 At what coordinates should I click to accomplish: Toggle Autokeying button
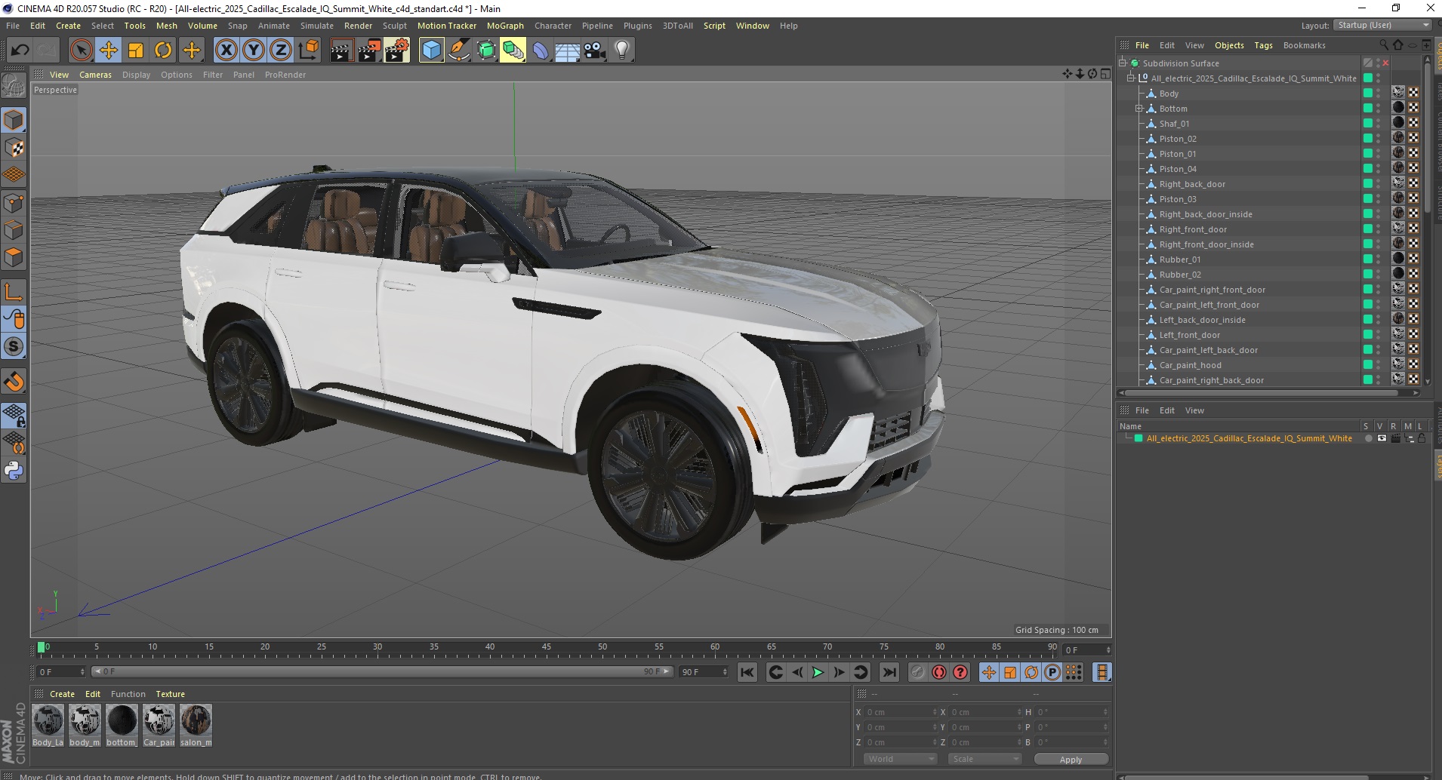[939, 672]
